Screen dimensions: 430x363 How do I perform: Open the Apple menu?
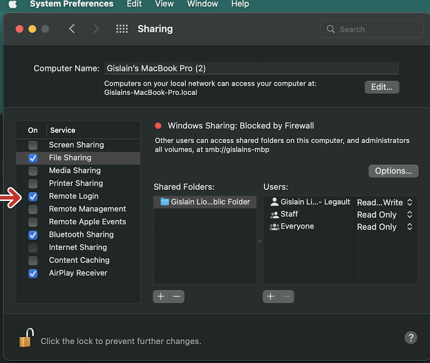[x=13, y=4]
